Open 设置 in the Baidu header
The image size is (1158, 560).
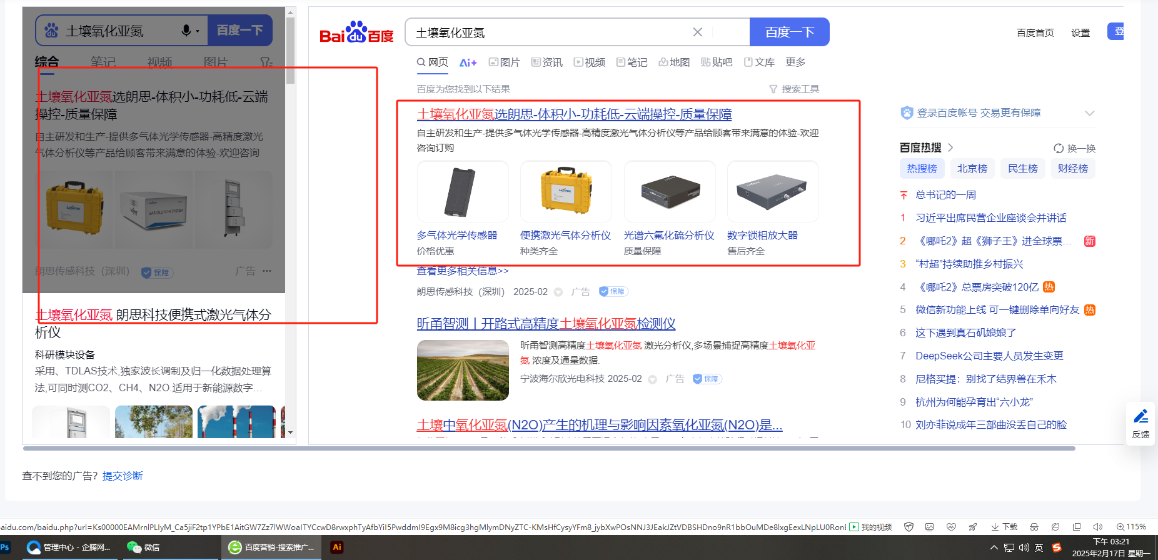click(x=1080, y=32)
